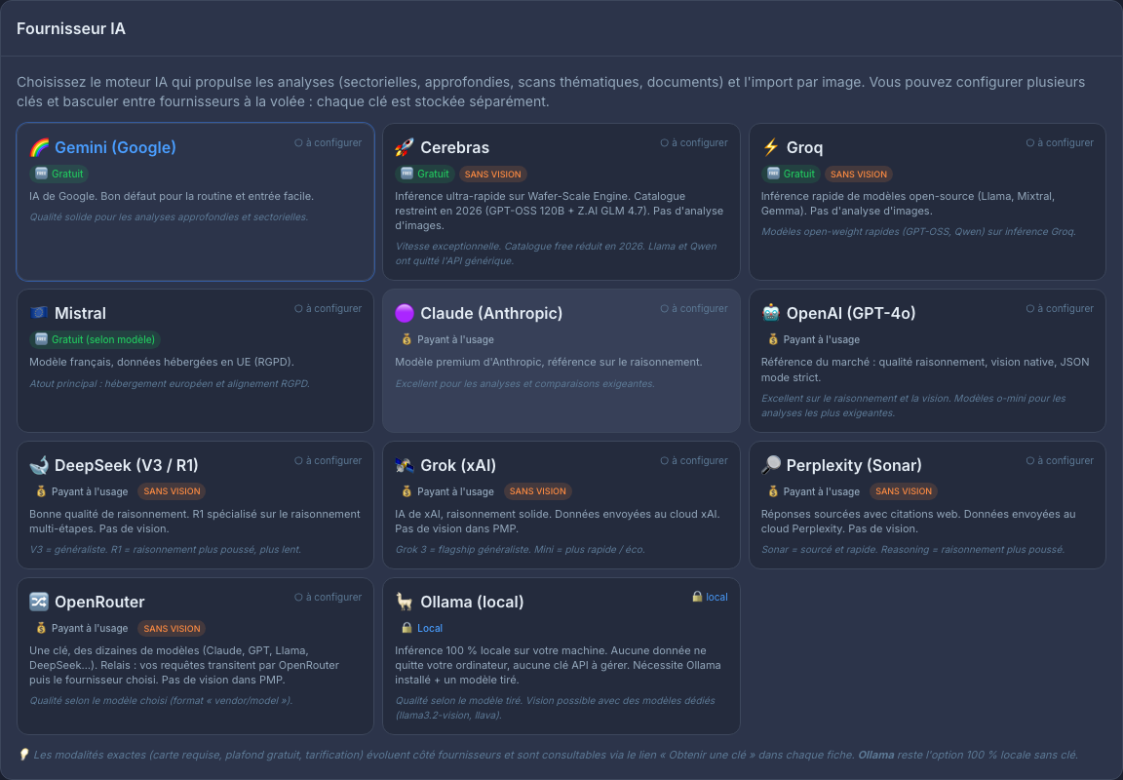Image resolution: width=1123 pixels, height=780 pixels.
Task: Click the robot icon next to OpenAI
Action: [x=771, y=313]
